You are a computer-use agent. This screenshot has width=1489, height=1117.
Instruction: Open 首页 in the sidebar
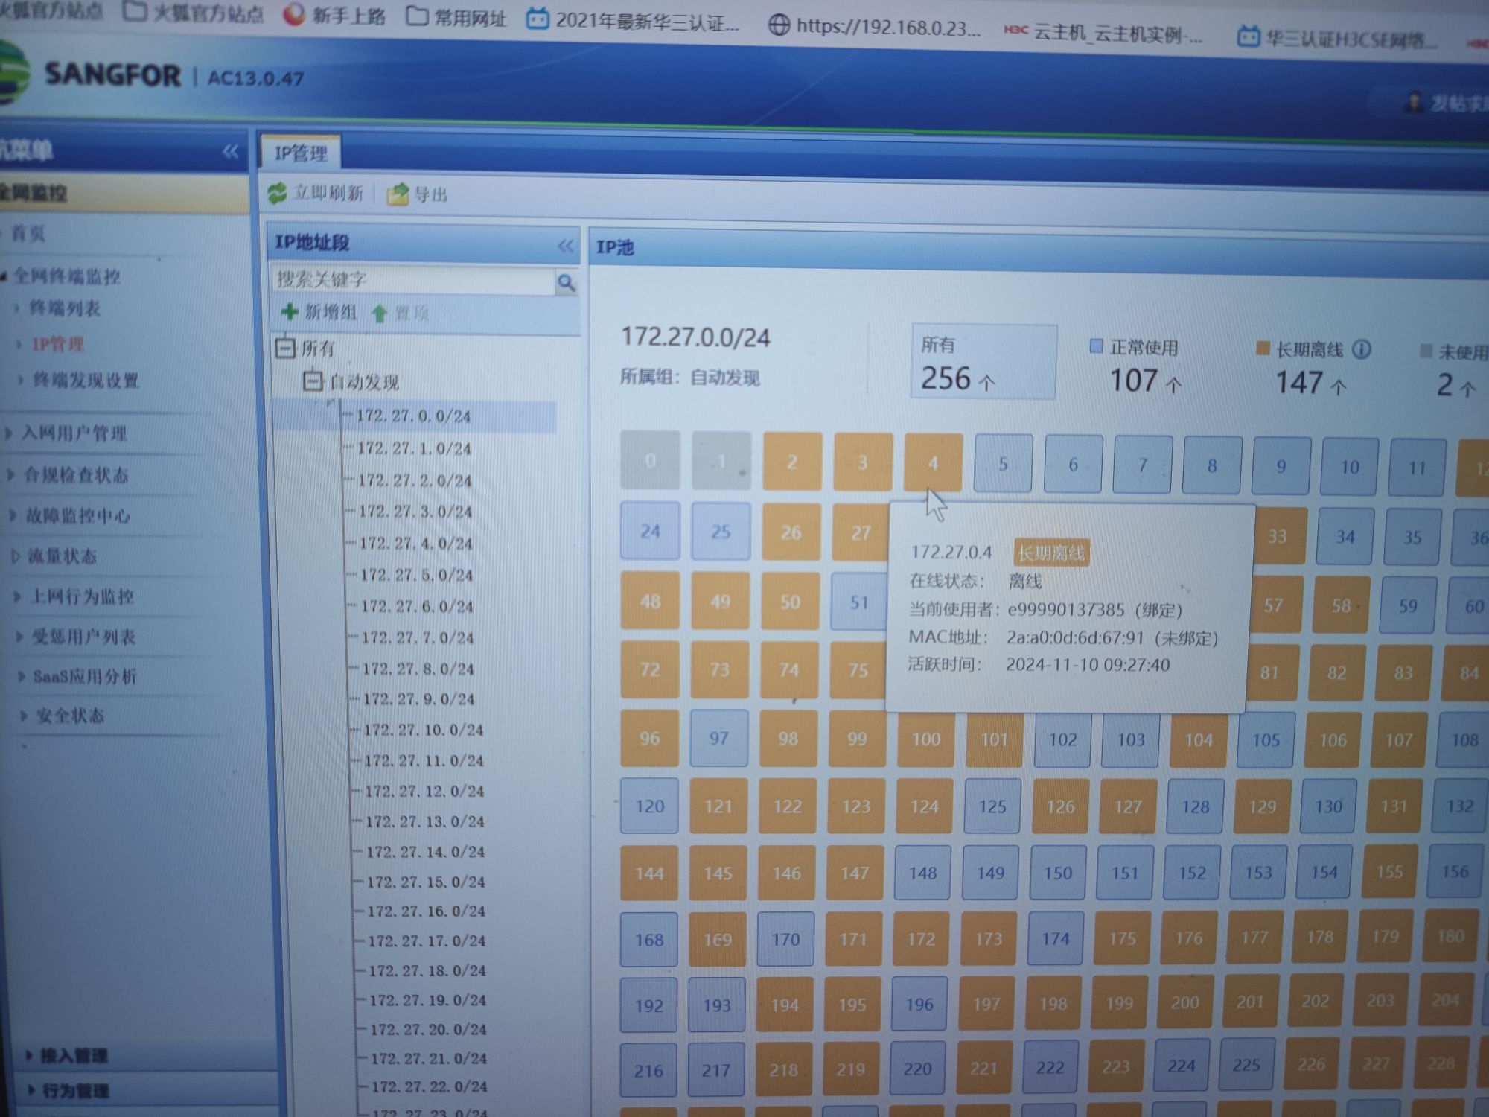[28, 233]
